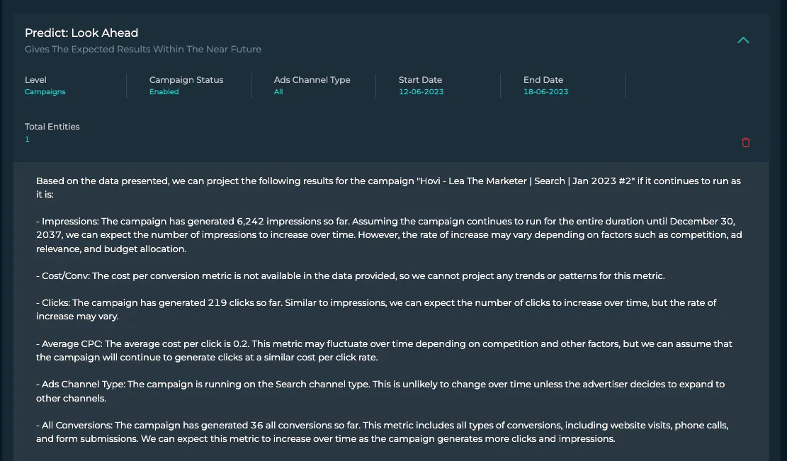
Task: Choose the All ads channel type value
Action: (278, 92)
